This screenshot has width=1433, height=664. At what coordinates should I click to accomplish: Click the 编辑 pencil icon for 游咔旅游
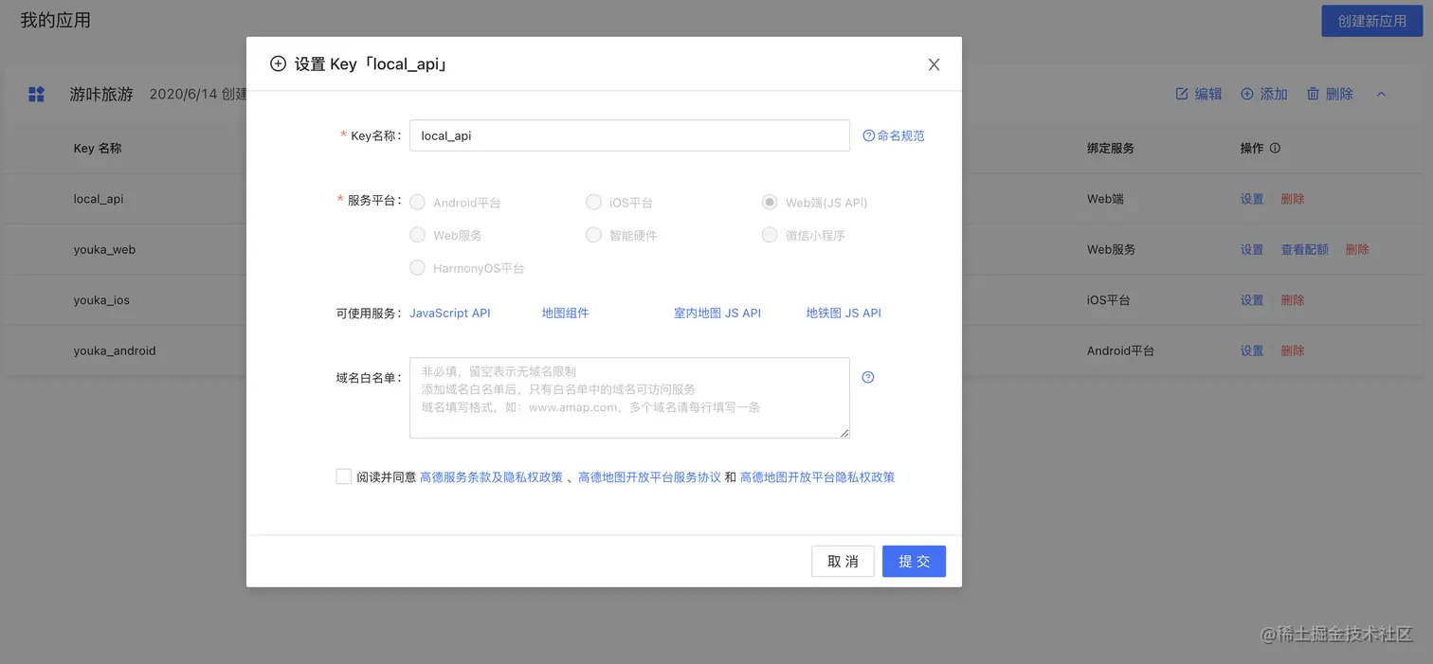pos(1180,94)
